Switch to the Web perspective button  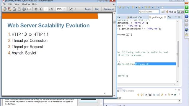(181, 12)
